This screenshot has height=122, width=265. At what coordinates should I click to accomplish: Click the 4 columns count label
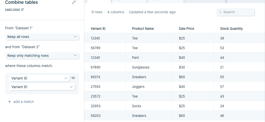(x=116, y=12)
